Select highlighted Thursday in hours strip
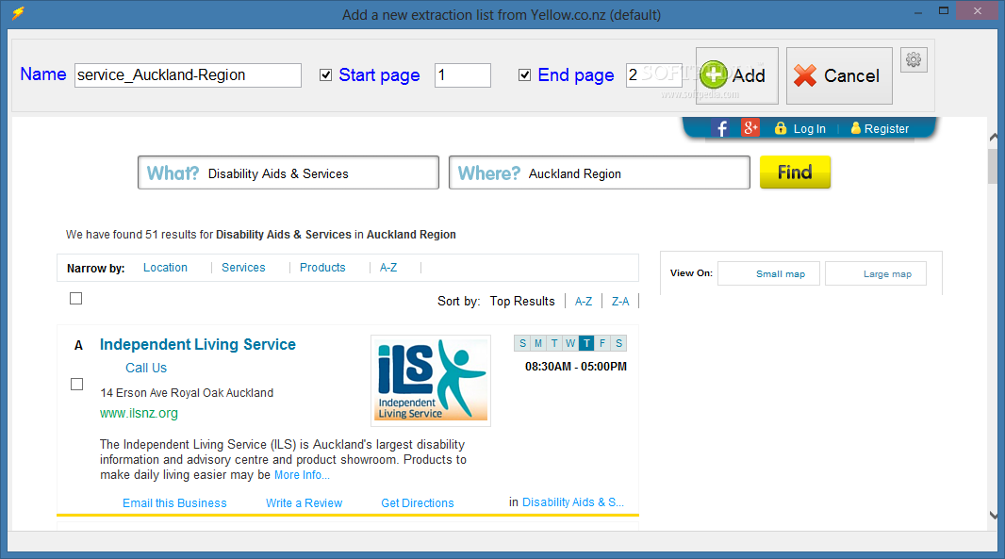 coord(586,344)
